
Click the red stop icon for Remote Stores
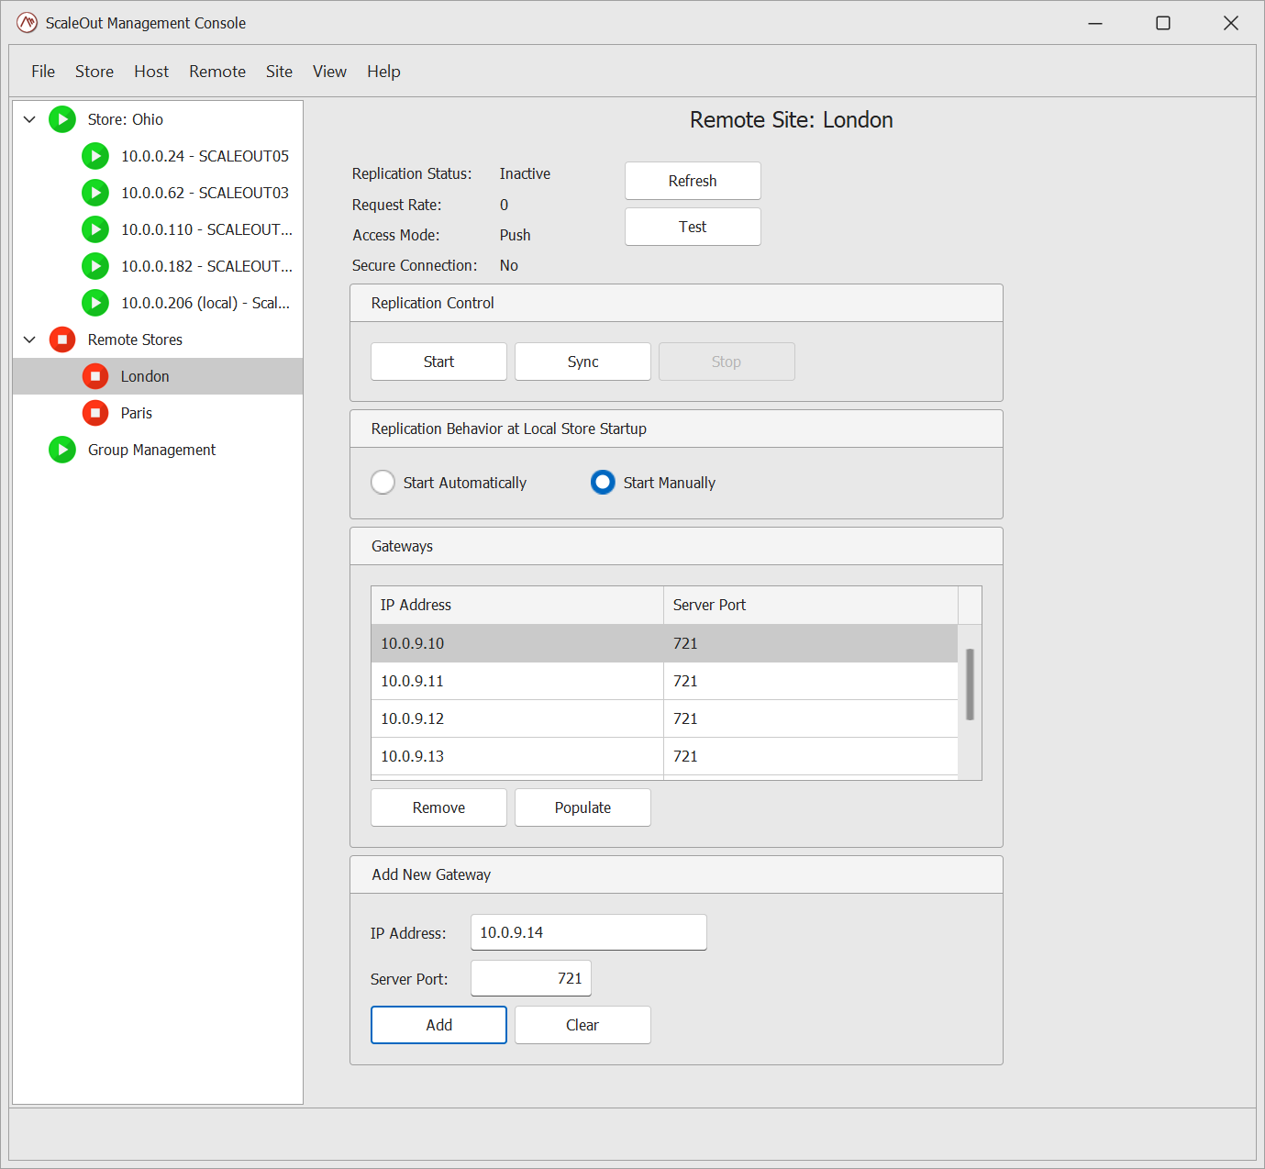tap(62, 340)
